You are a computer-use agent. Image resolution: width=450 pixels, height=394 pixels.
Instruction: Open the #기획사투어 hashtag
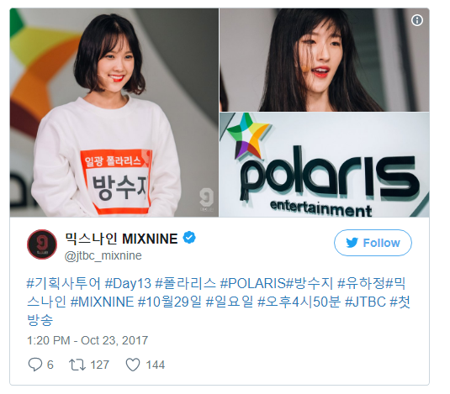pyautogui.click(x=64, y=283)
